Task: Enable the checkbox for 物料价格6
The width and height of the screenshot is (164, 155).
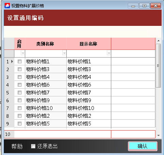Action: coord(19,85)
